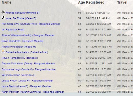Click the bicycle icon beside Rhonda Scheurer

[3, 12]
